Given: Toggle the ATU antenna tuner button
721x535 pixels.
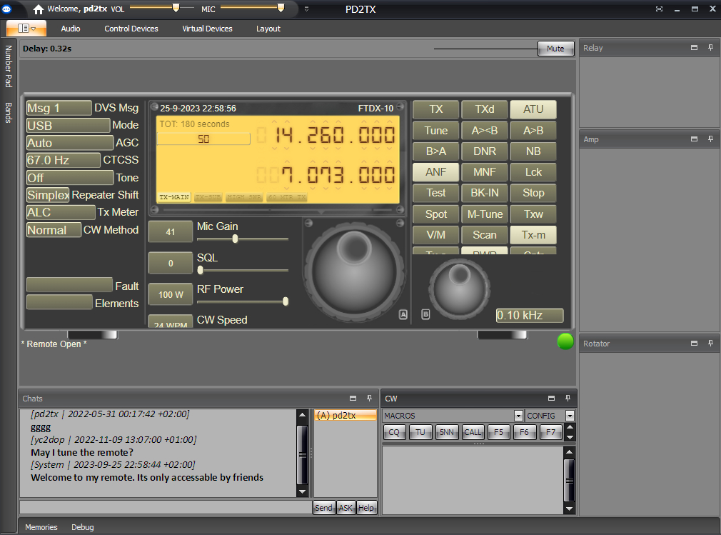Looking at the screenshot, I should tap(533, 109).
